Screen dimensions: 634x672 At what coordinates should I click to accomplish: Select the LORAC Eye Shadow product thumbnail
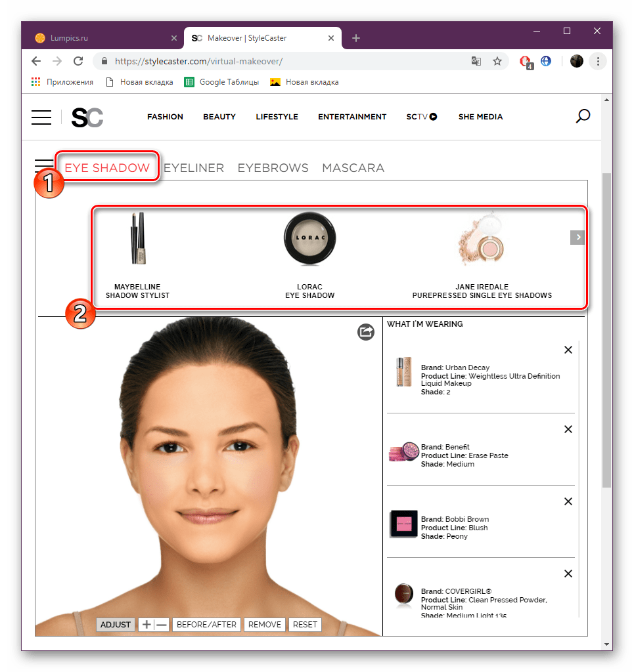point(309,240)
